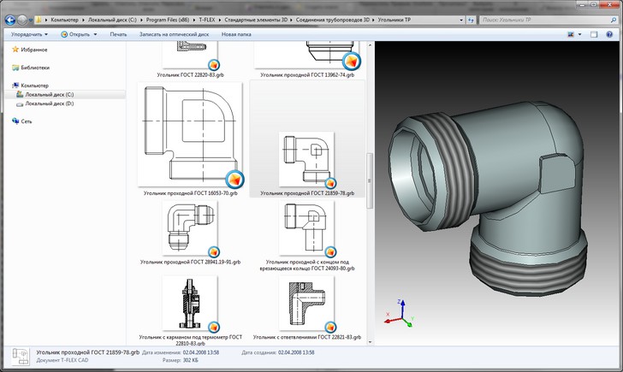Viewport: 623px width, 372px height.
Task: Select 'Локальный диск (D:)' in navigation tree
Action: (x=50, y=103)
